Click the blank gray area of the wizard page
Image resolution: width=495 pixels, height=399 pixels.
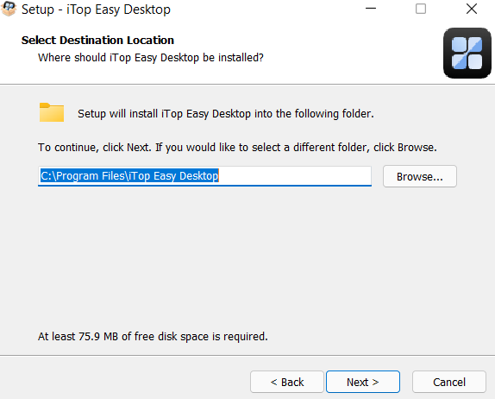click(x=247, y=259)
